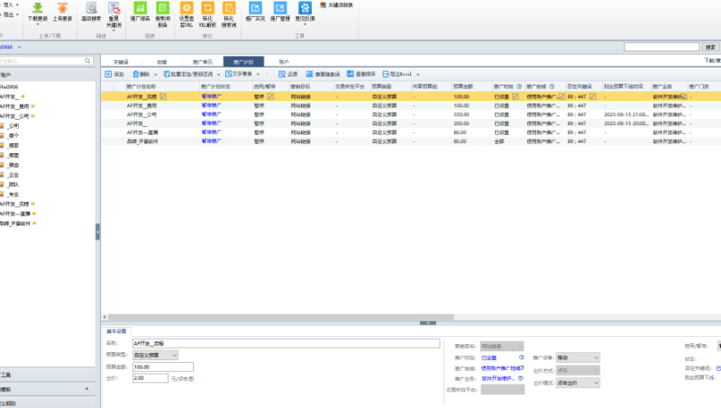Viewport: 721px width, 408px height.
Task: Click the 查看报告 chart icon
Action: pyautogui.click(x=351, y=74)
